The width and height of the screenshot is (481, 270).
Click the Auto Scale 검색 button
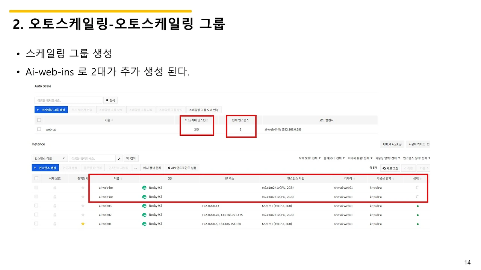tap(111, 100)
